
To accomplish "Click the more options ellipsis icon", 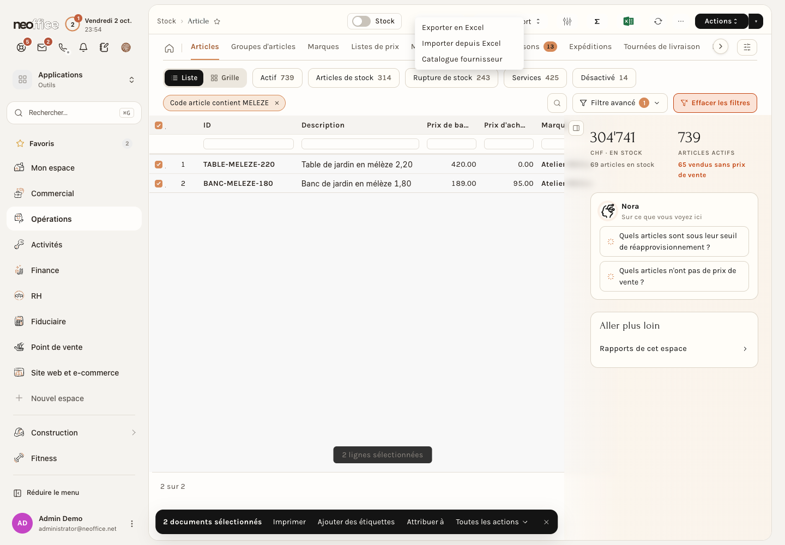I will tap(681, 21).
